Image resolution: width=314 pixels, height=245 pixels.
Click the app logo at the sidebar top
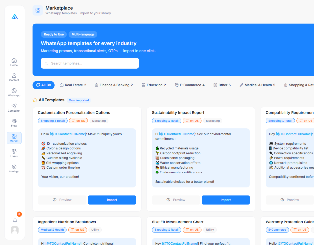click(x=15, y=17)
